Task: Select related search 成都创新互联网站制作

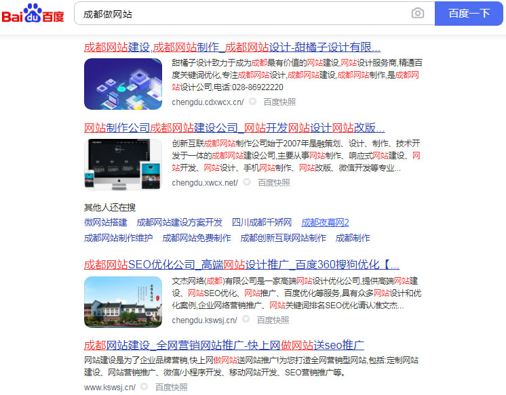Action: click(x=284, y=238)
